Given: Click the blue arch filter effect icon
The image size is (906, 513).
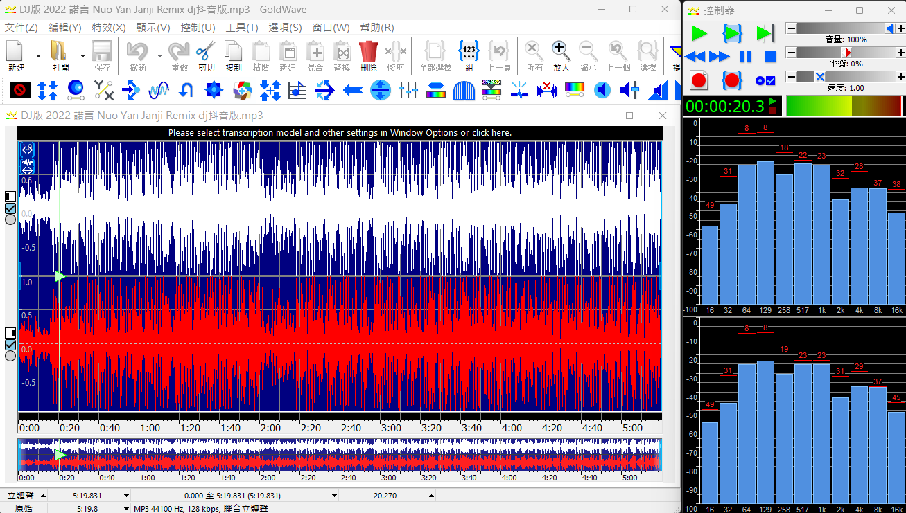Looking at the screenshot, I should (x=464, y=89).
